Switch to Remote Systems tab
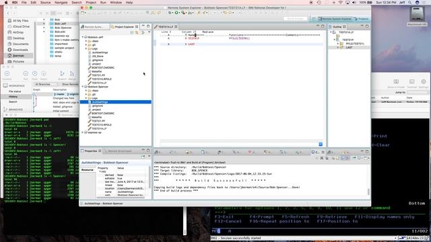Screen dimensions: 431x242 94,27
